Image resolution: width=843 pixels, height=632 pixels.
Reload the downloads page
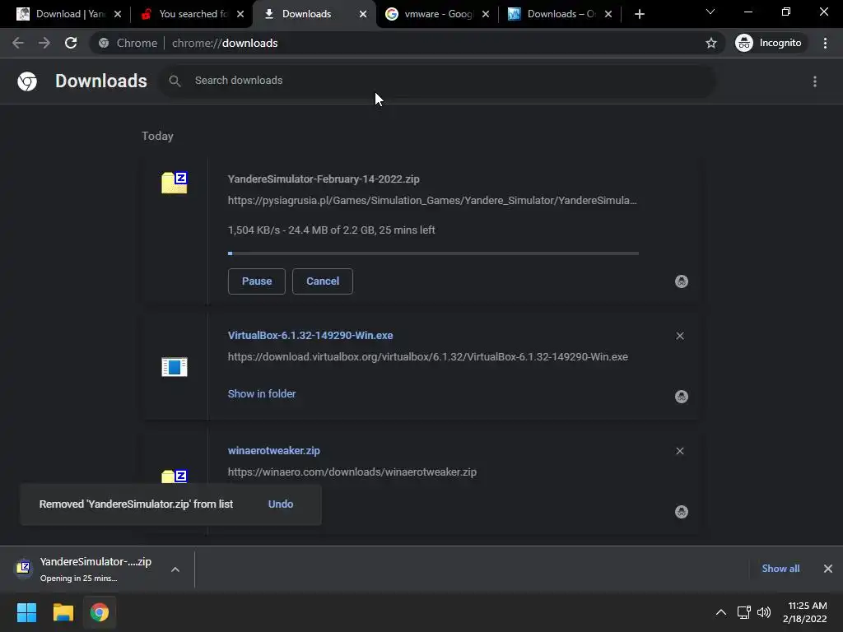point(71,43)
